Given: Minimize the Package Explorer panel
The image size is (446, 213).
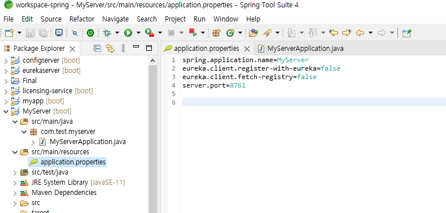Looking at the screenshot, I should [x=136, y=47].
